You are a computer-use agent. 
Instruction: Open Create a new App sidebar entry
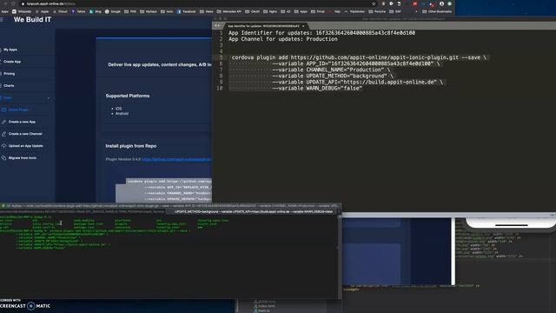22,122
